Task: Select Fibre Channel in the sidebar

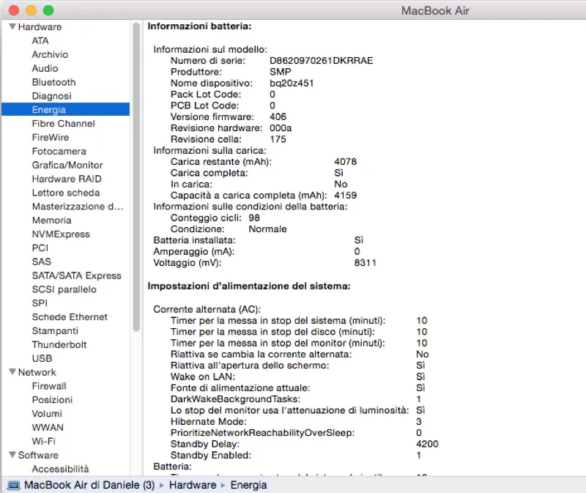Action: point(64,124)
